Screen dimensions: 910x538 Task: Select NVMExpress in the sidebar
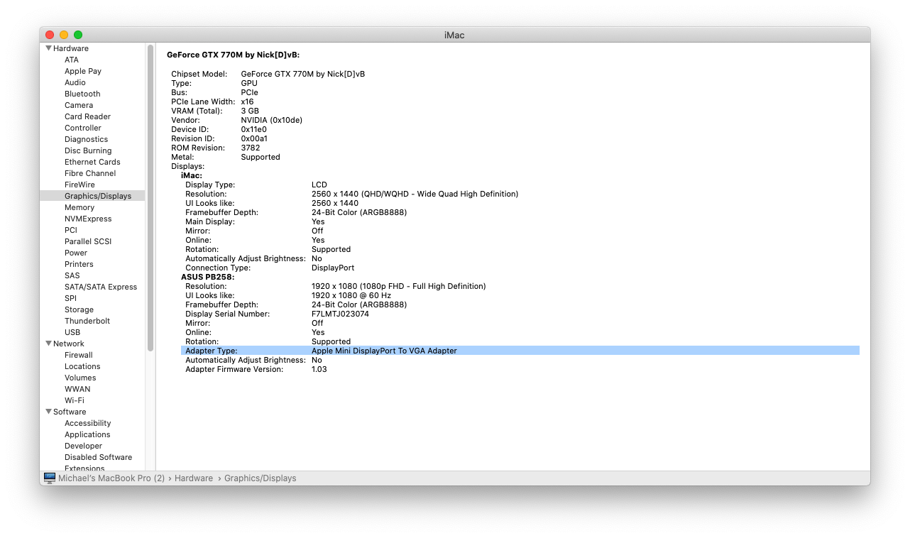click(x=88, y=219)
